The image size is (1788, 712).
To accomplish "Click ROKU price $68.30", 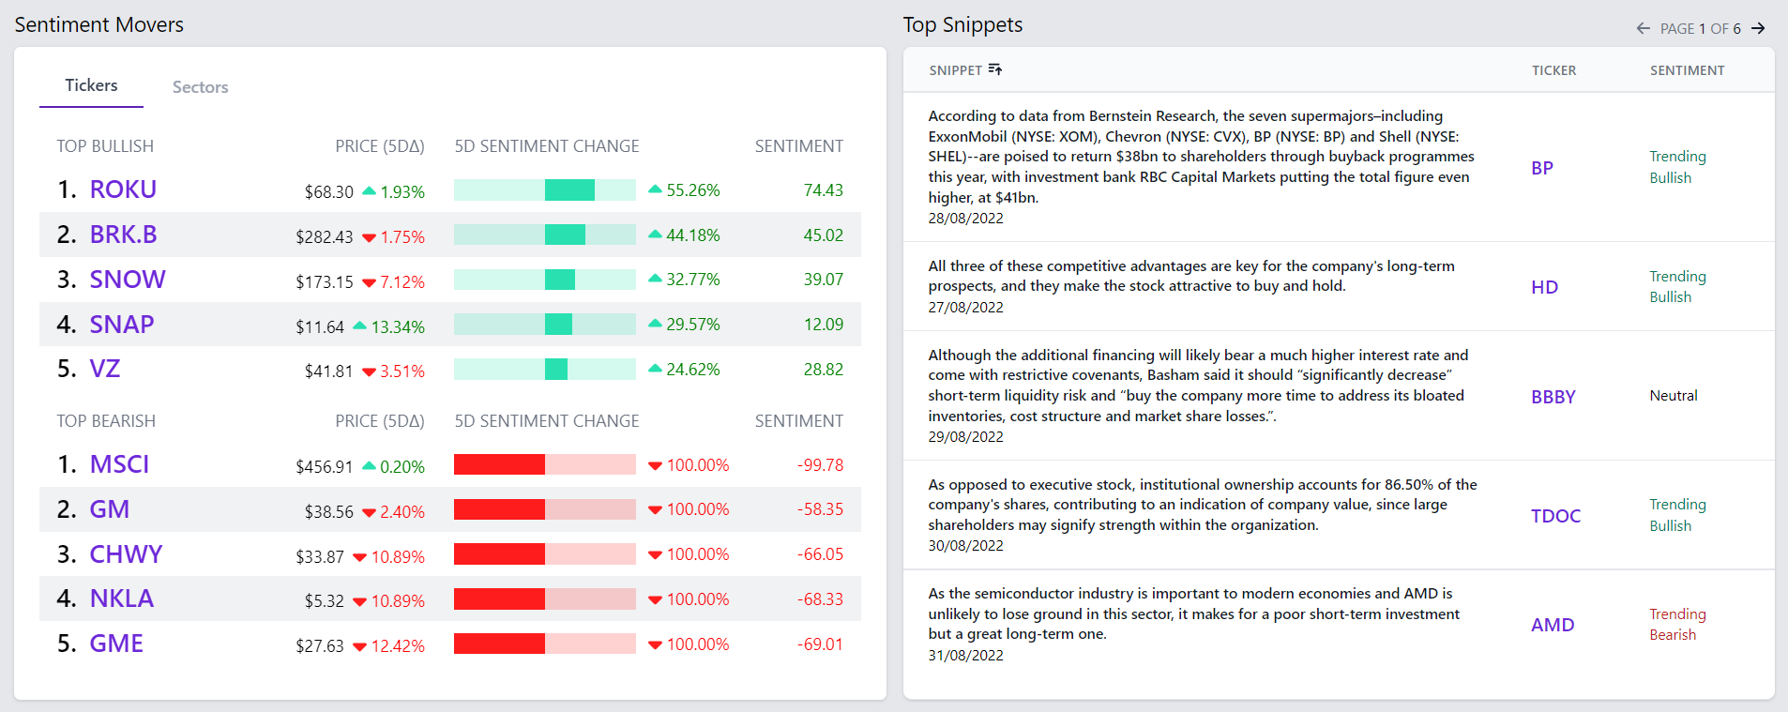I will point(329,191).
